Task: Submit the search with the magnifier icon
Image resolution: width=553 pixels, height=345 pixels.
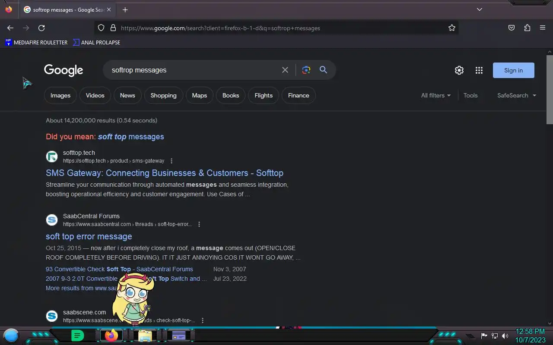Action: (x=323, y=70)
